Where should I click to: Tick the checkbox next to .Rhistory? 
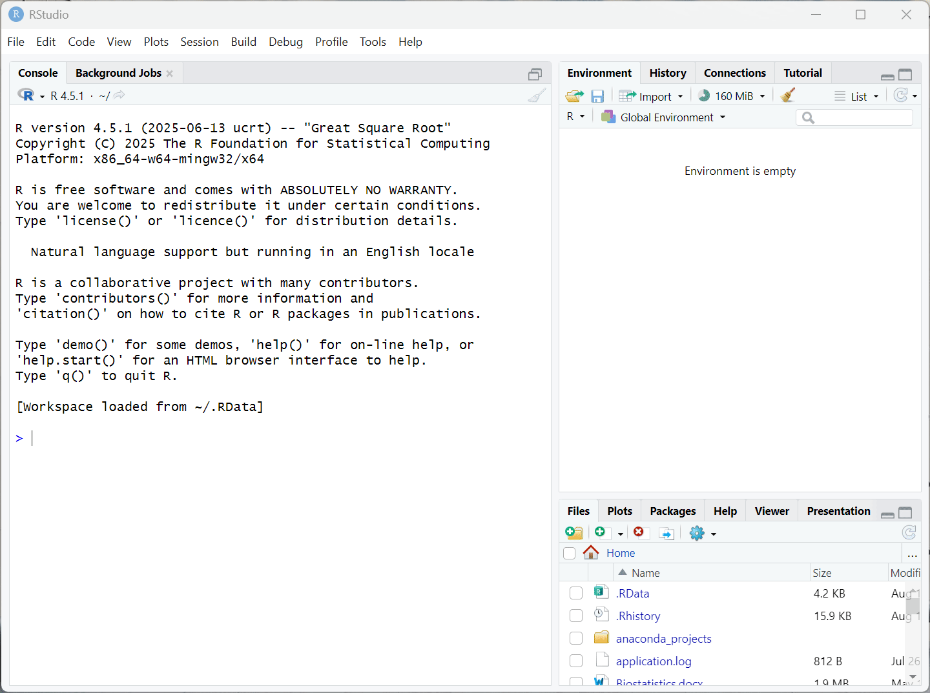click(x=576, y=616)
